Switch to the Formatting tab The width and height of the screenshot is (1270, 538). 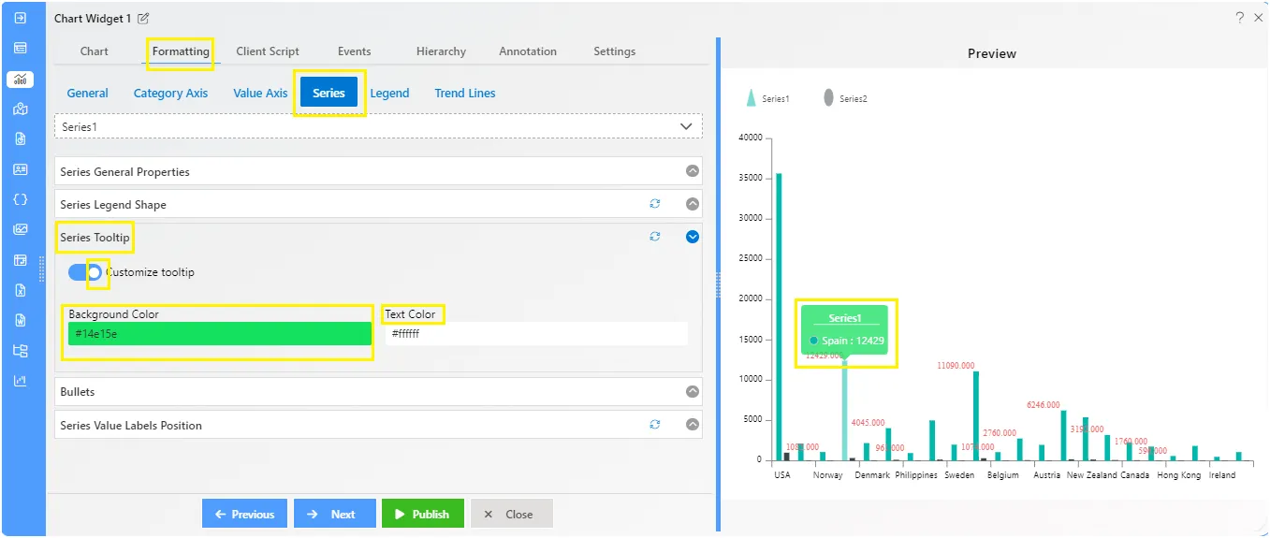point(181,51)
